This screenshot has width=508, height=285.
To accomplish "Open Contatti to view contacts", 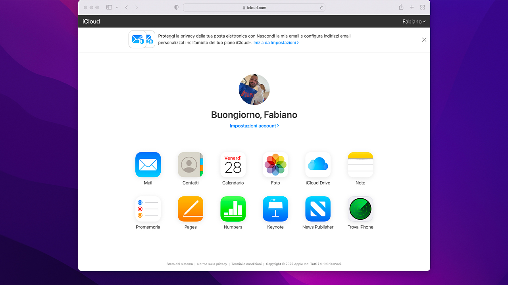I will point(190,165).
